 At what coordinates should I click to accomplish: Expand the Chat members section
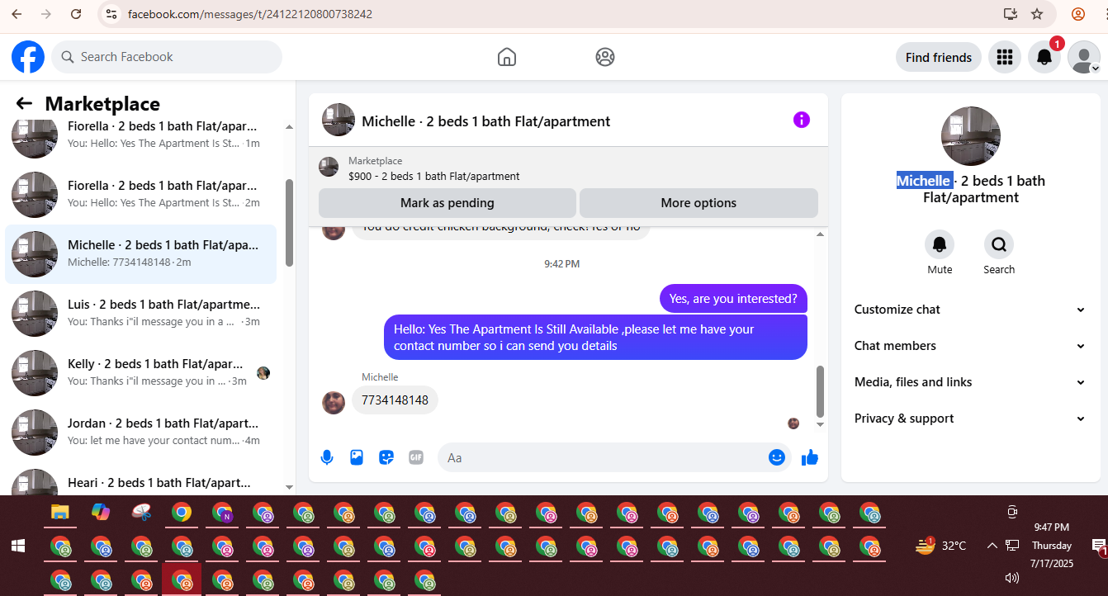click(970, 346)
